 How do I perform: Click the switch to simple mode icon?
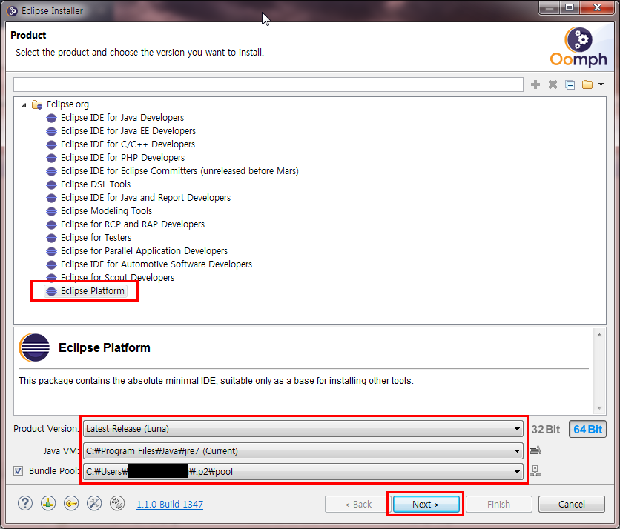click(x=117, y=503)
